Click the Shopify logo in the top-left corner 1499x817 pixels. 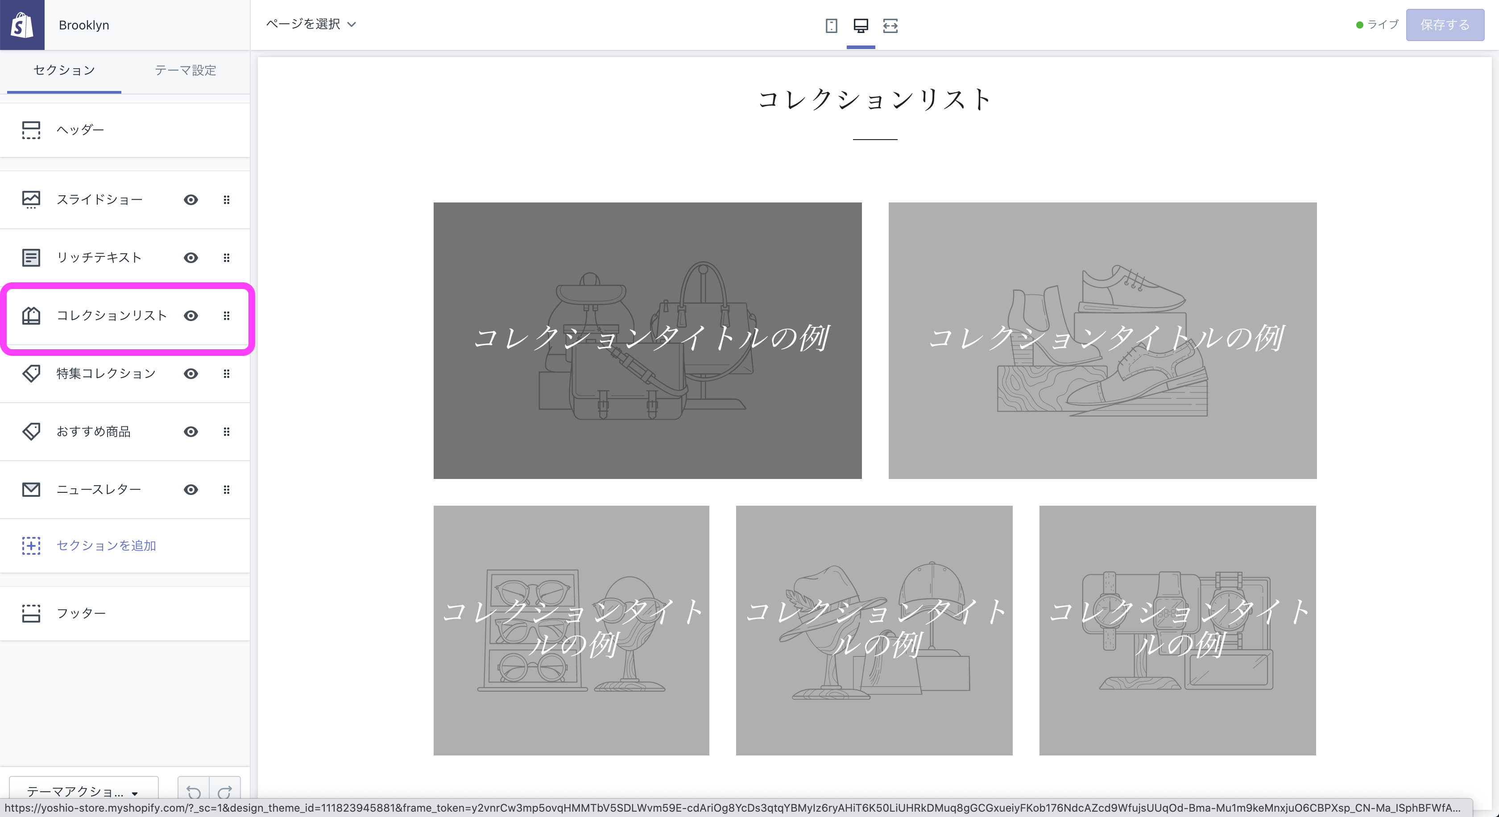point(22,25)
